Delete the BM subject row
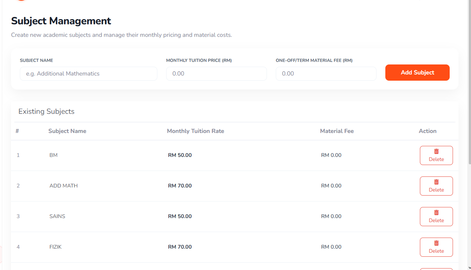471x270 pixels. tap(436, 155)
